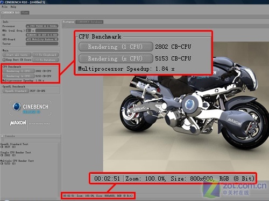Click Multiprocessor Speedup text in left panel
269x201 pixels.
(x=23, y=80)
